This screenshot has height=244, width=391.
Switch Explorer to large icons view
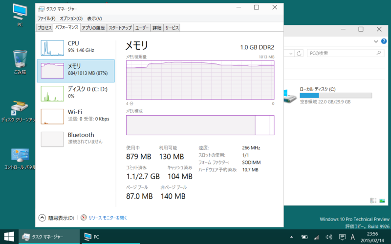pos(382,201)
